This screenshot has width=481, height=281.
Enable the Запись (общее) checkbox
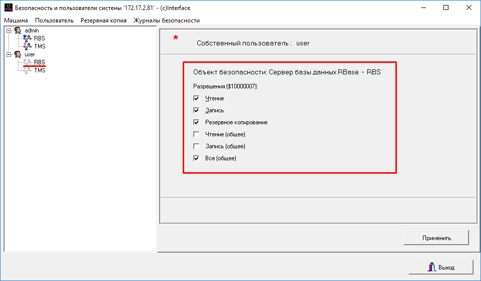tap(196, 146)
